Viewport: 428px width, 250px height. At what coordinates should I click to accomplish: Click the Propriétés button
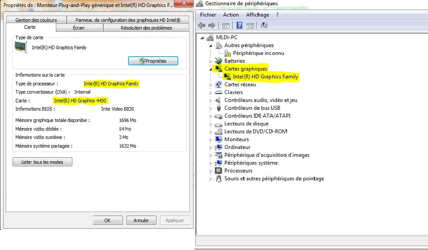coord(153,61)
